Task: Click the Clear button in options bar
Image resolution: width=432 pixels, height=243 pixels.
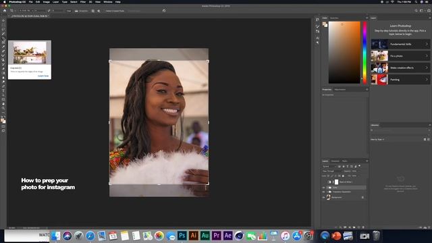Action: pyautogui.click(x=69, y=11)
